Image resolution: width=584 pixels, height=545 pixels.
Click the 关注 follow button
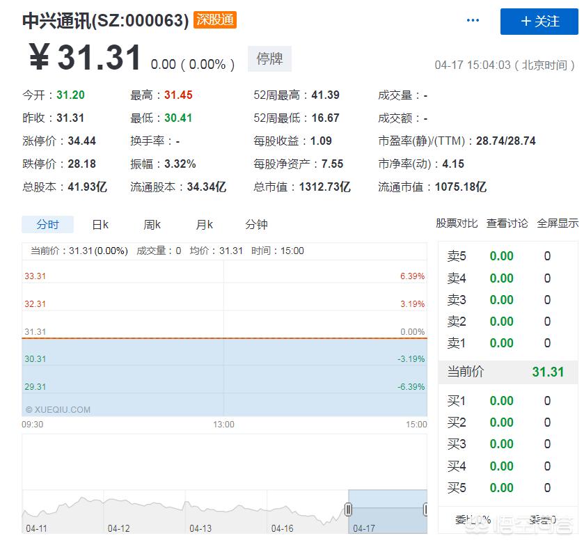(539, 22)
